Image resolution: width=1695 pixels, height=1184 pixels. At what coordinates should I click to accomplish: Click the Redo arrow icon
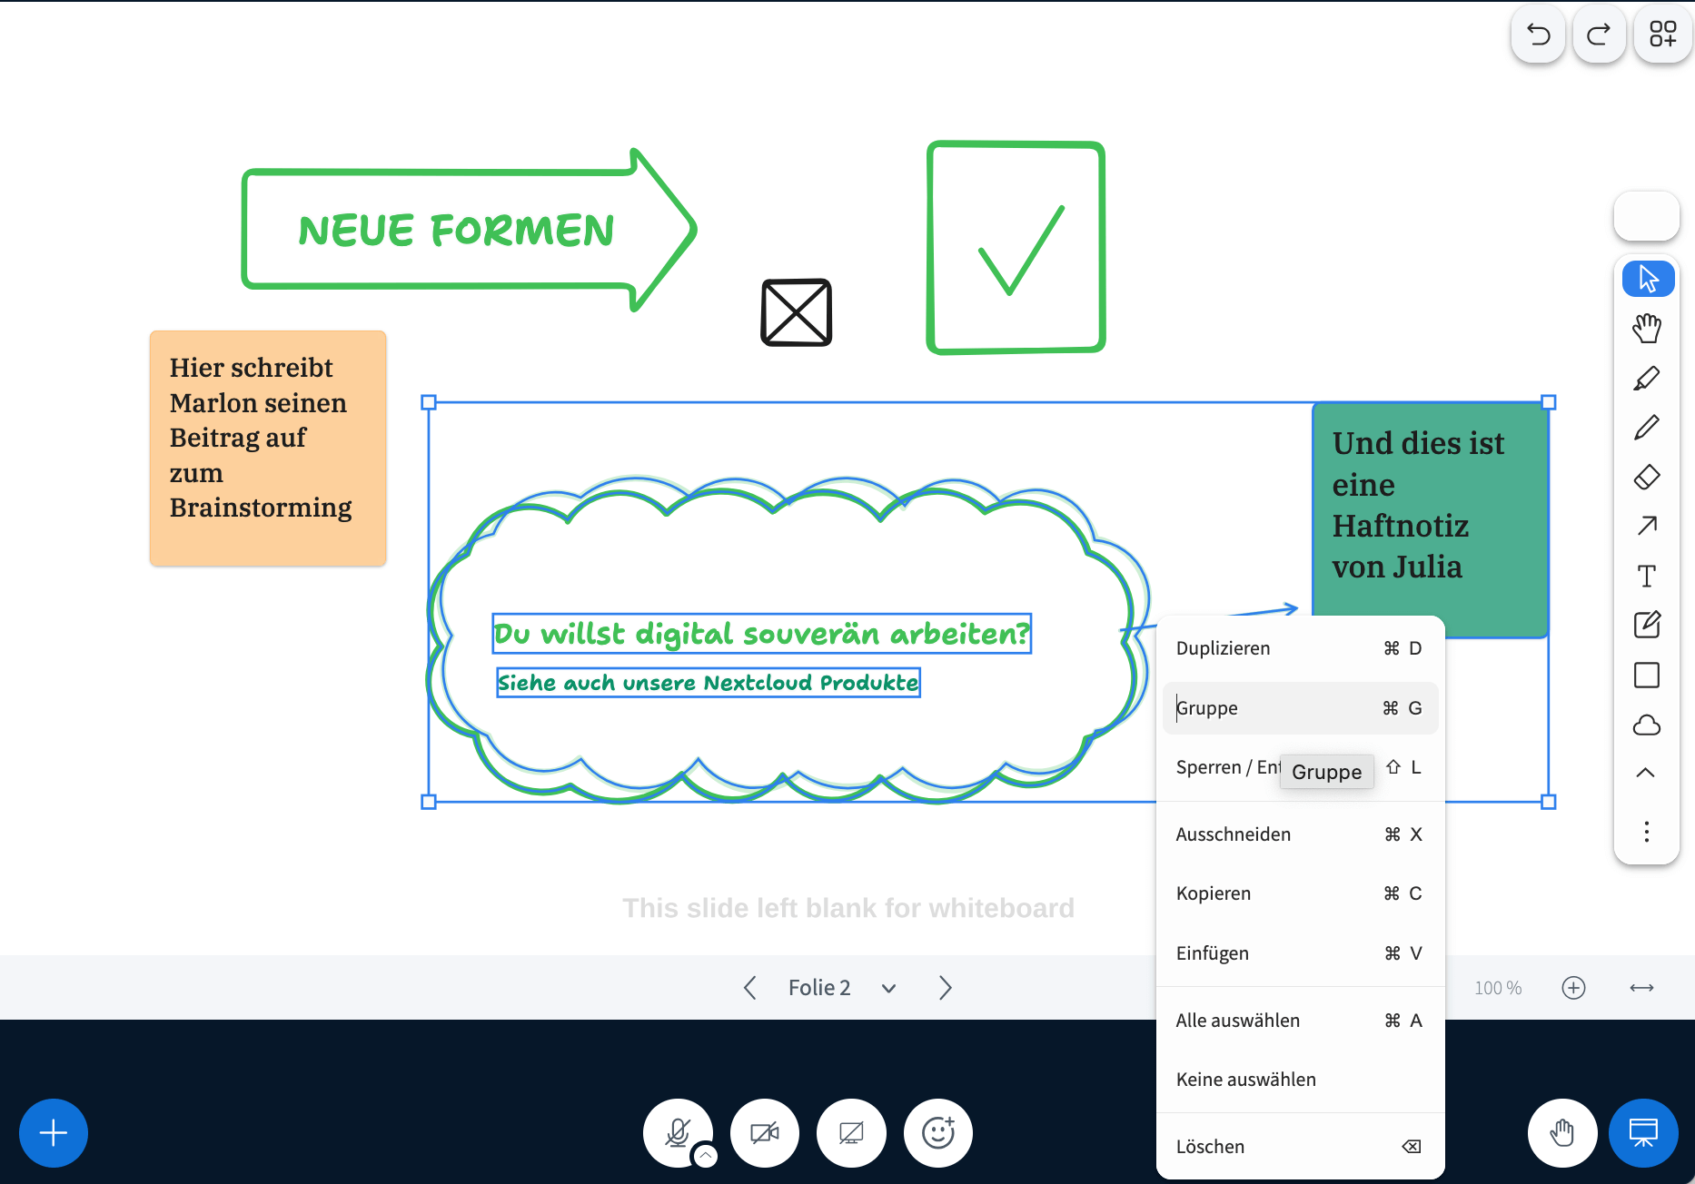[x=1599, y=35]
